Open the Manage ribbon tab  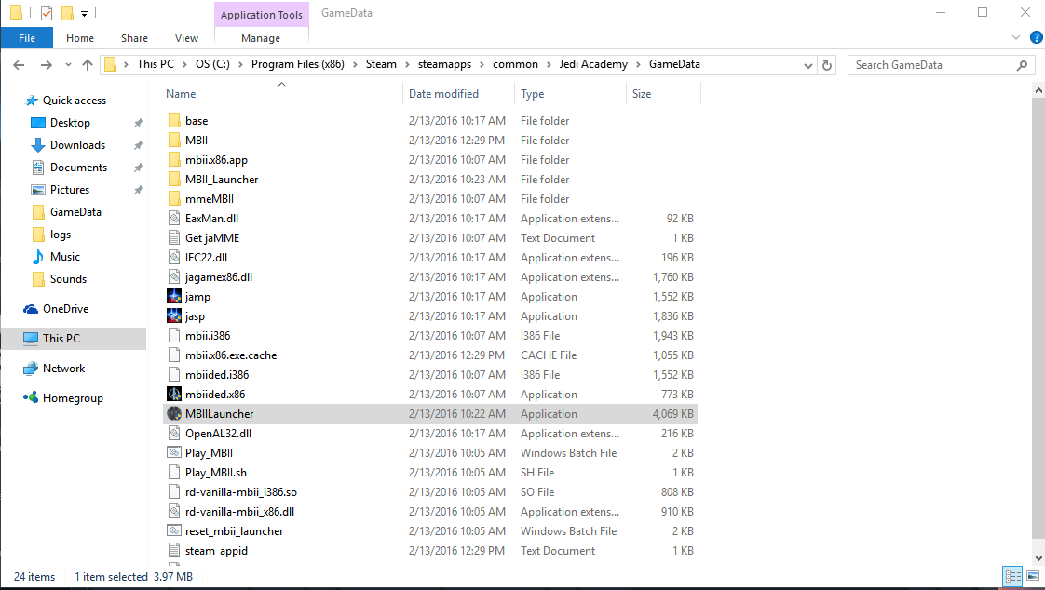coord(261,38)
